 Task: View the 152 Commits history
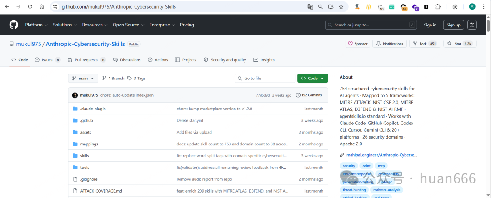point(309,95)
